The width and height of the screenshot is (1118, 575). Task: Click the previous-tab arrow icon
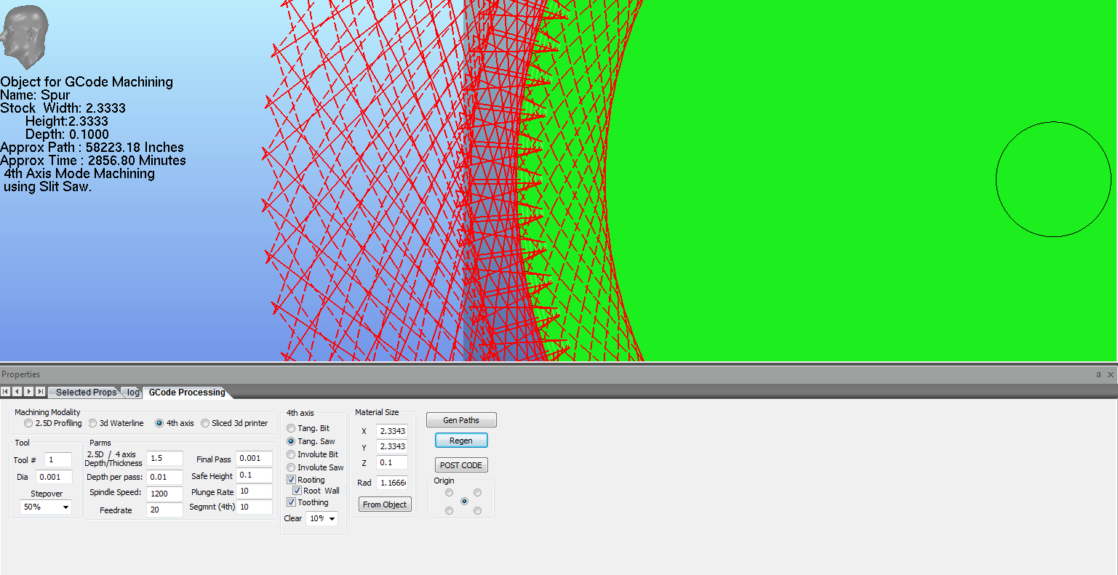[x=17, y=392]
